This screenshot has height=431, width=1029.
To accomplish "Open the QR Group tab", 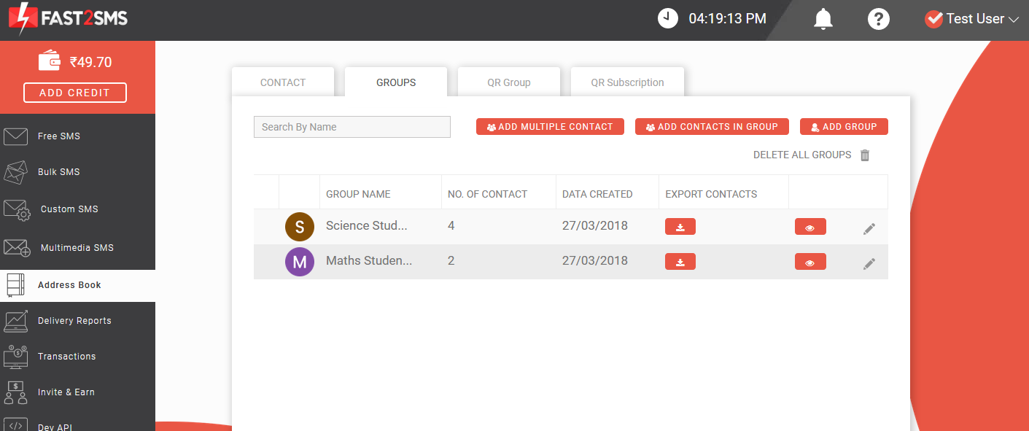I will click(x=509, y=82).
